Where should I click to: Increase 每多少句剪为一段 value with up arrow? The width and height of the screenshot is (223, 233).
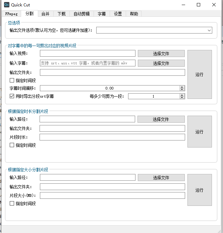[182, 95]
